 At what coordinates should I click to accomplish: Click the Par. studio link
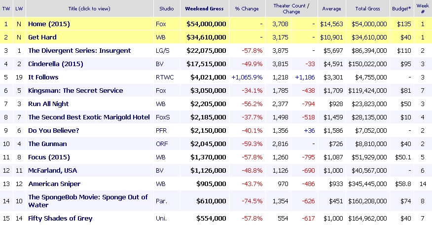coord(161,201)
